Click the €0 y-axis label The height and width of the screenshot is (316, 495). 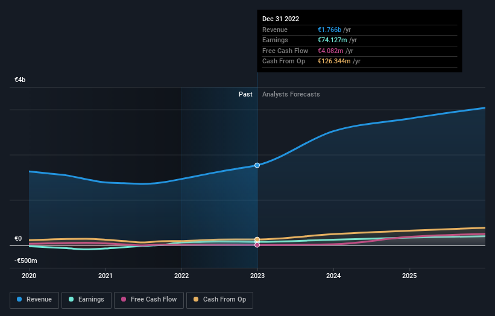click(18, 239)
